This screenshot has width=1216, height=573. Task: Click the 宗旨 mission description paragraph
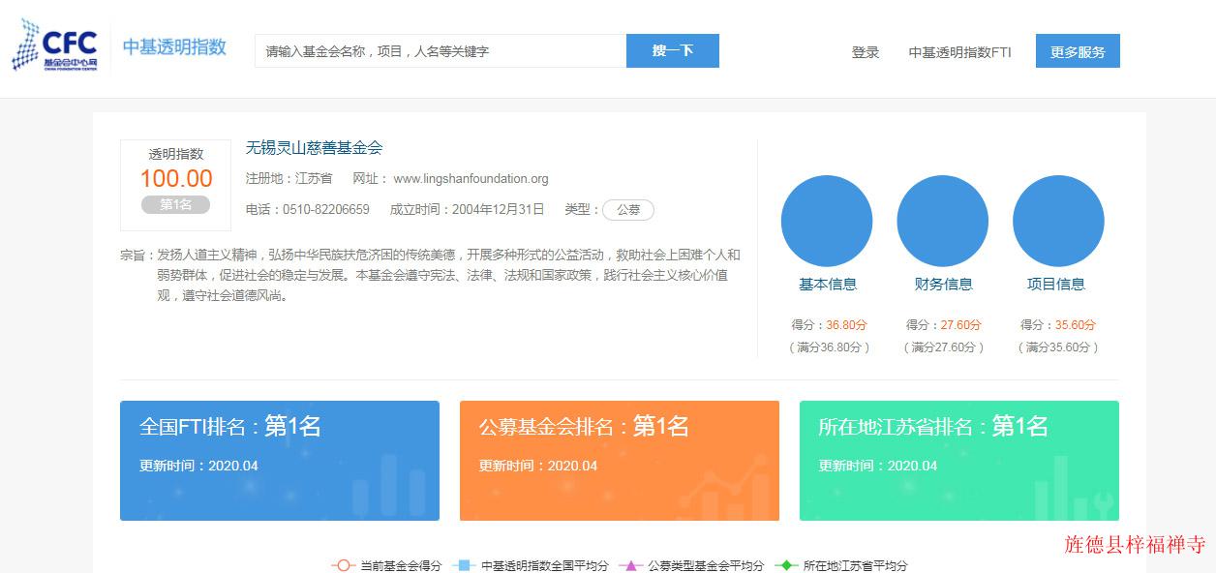[x=431, y=275]
